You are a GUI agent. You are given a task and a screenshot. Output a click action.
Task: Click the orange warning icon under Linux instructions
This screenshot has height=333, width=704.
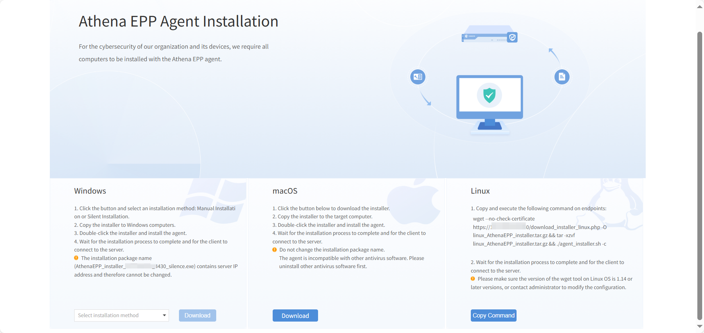(473, 279)
